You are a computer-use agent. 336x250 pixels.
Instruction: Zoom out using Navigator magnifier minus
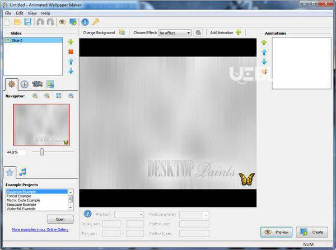pyautogui.click(x=47, y=96)
